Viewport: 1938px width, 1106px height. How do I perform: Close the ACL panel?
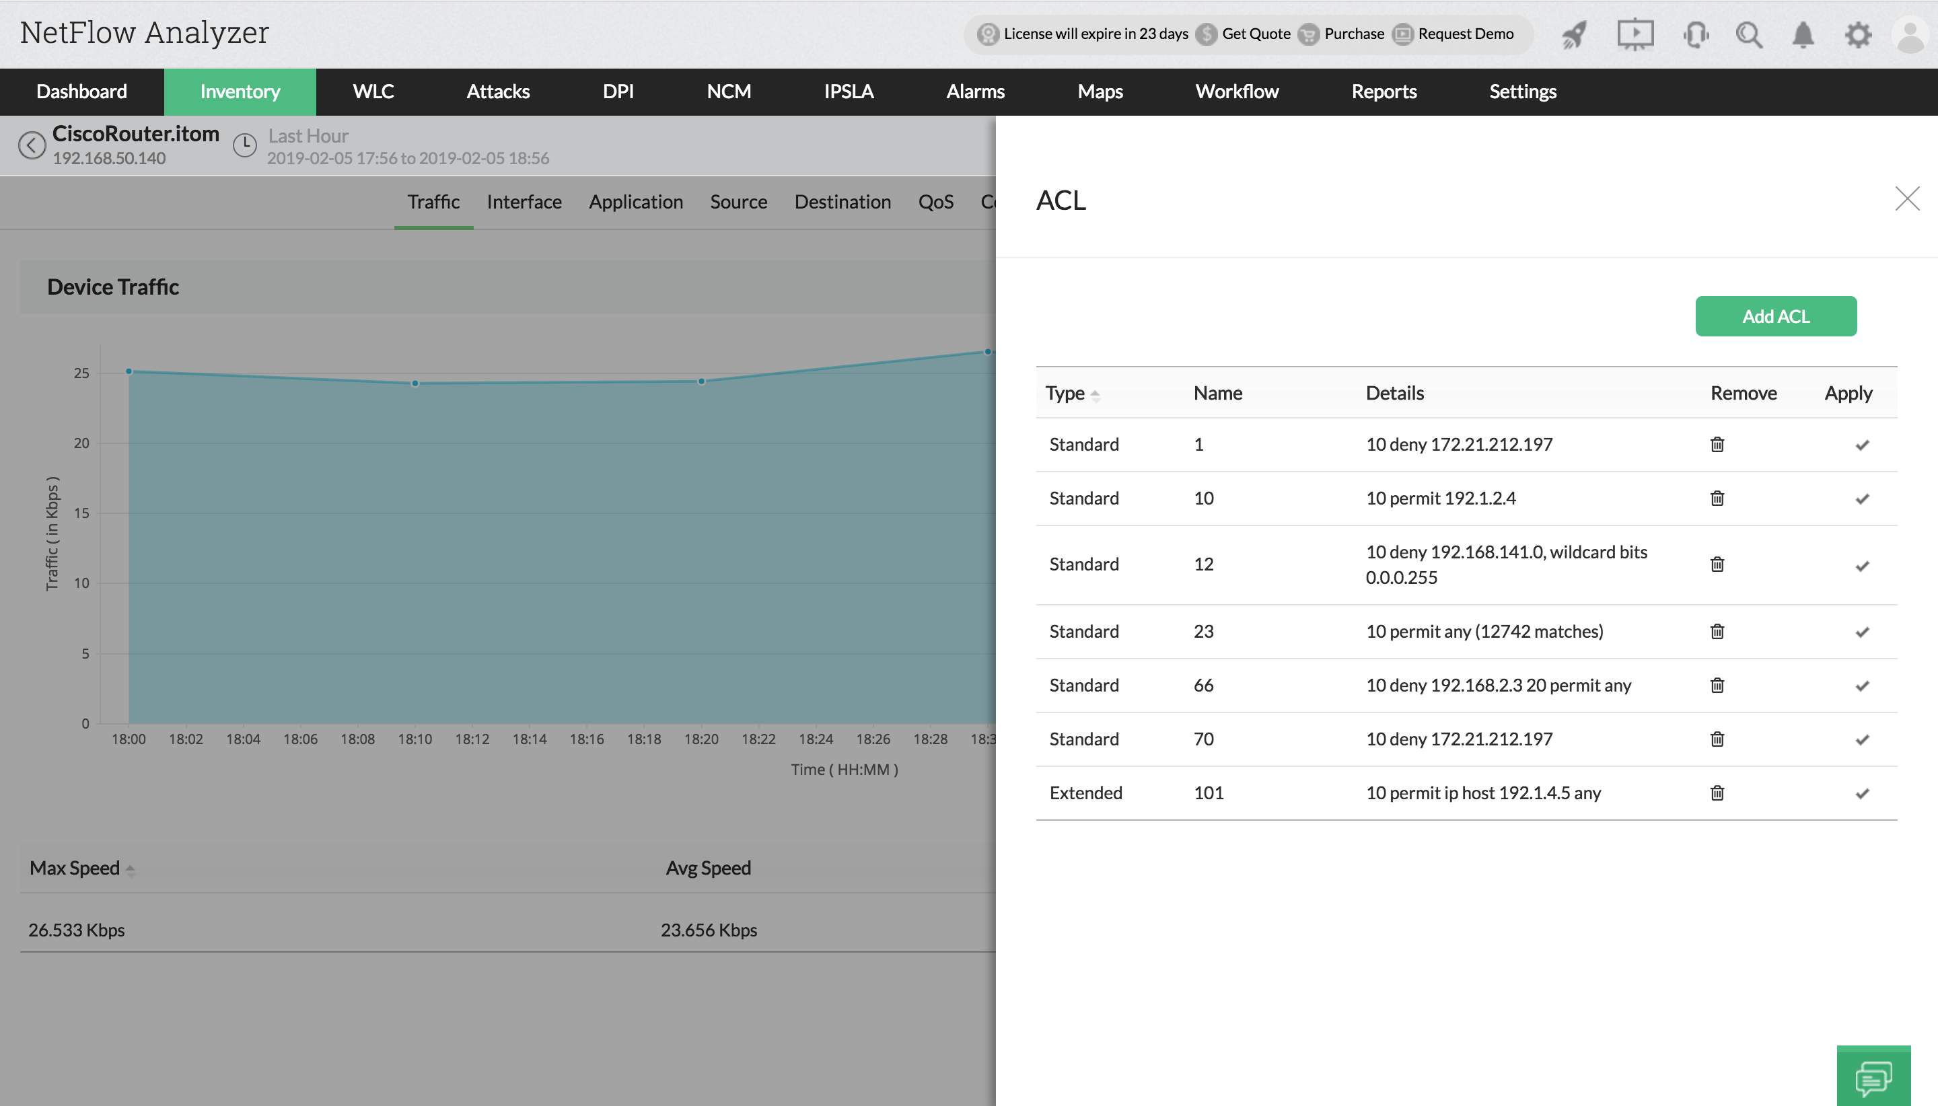[x=1906, y=199]
